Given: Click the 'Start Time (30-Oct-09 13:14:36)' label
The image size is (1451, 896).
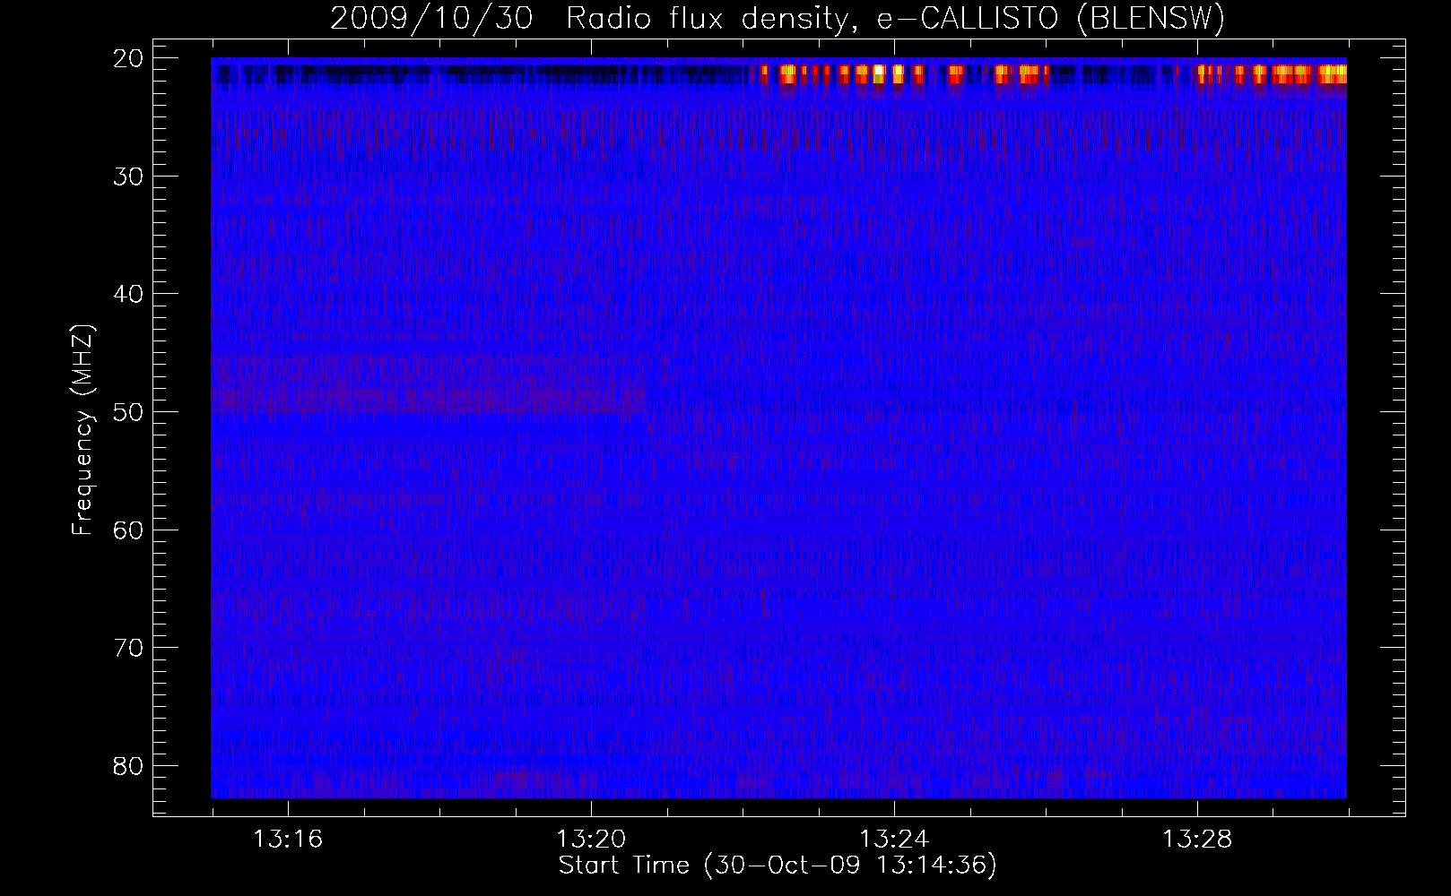Looking at the screenshot, I should [778, 866].
